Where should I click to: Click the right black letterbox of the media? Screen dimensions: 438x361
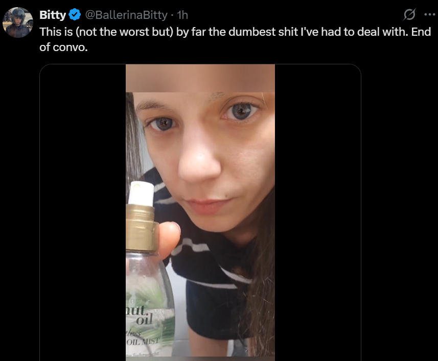(x=317, y=212)
